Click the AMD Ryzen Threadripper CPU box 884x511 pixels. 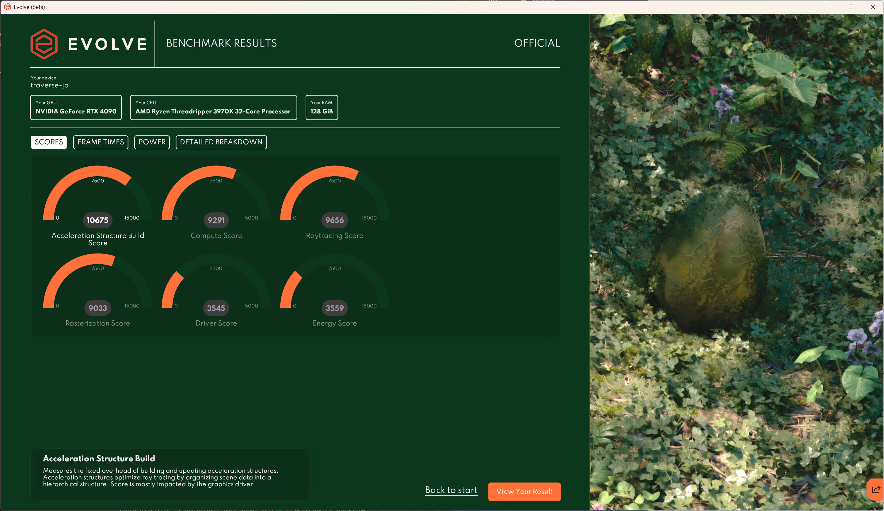[x=213, y=107]
